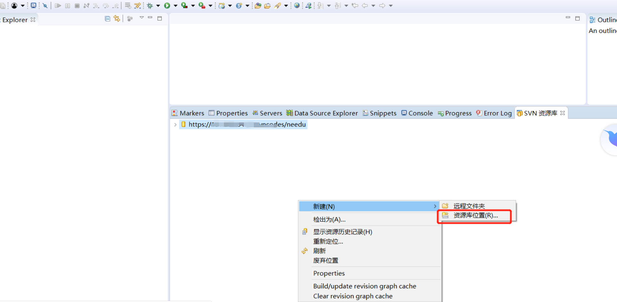Open the Import folder icon on the toolbar
The image size is (617, 302).
(258, 5)
